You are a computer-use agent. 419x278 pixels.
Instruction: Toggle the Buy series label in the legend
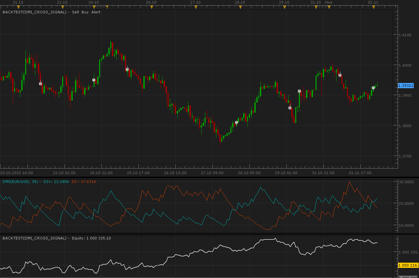[85, 12]
